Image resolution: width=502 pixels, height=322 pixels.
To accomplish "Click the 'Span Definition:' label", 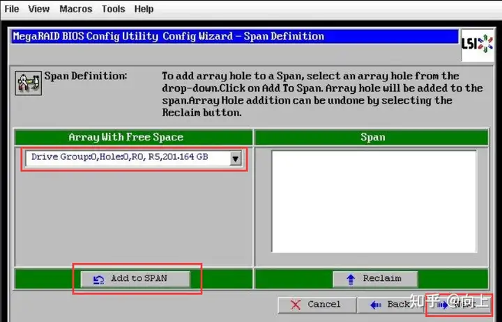I will 86,76.
